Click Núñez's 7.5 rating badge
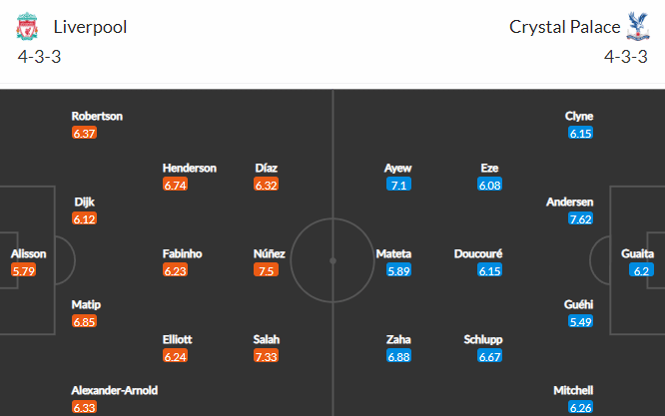 pos(266,270)
